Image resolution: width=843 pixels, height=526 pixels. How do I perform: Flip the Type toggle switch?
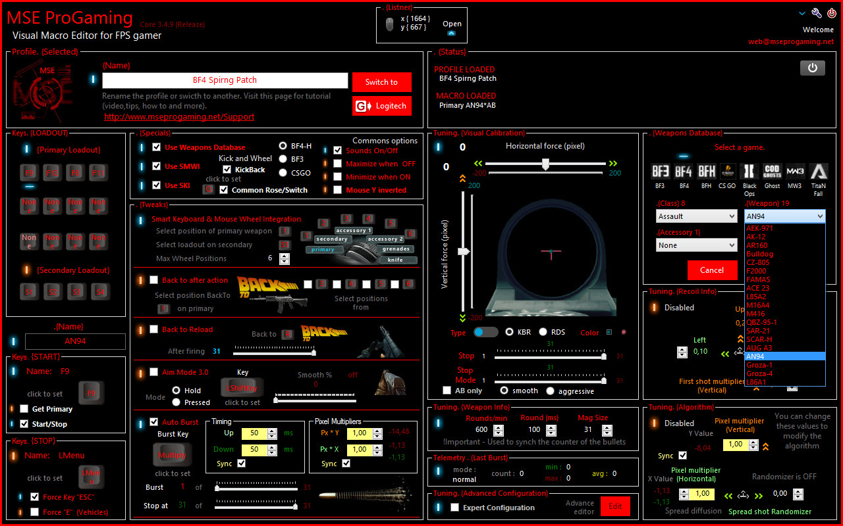point(486,332)
